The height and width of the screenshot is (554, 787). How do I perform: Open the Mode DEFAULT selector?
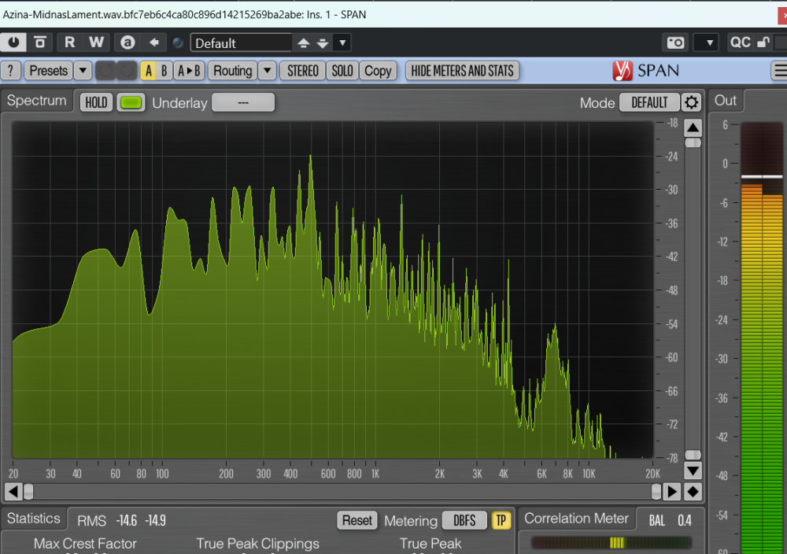(x=649, y=102)
